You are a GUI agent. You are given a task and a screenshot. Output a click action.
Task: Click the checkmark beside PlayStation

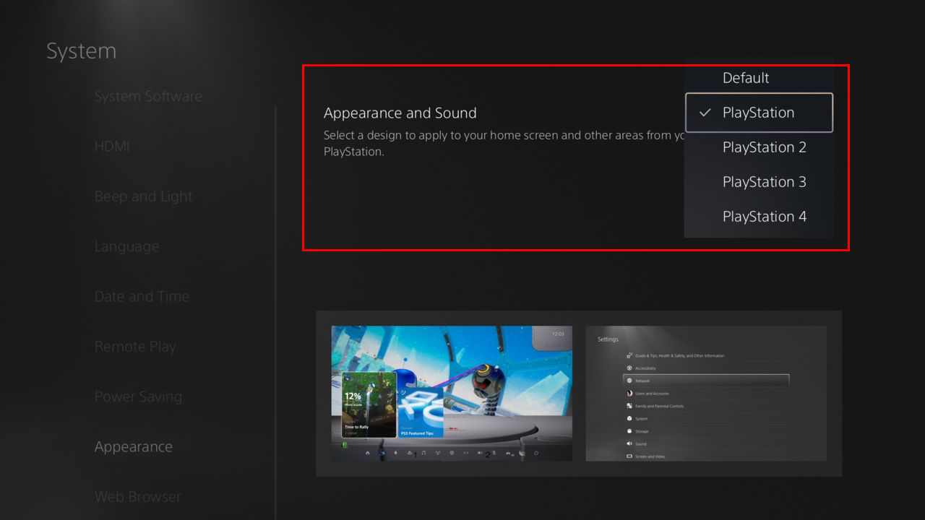(x=705, y=113)
